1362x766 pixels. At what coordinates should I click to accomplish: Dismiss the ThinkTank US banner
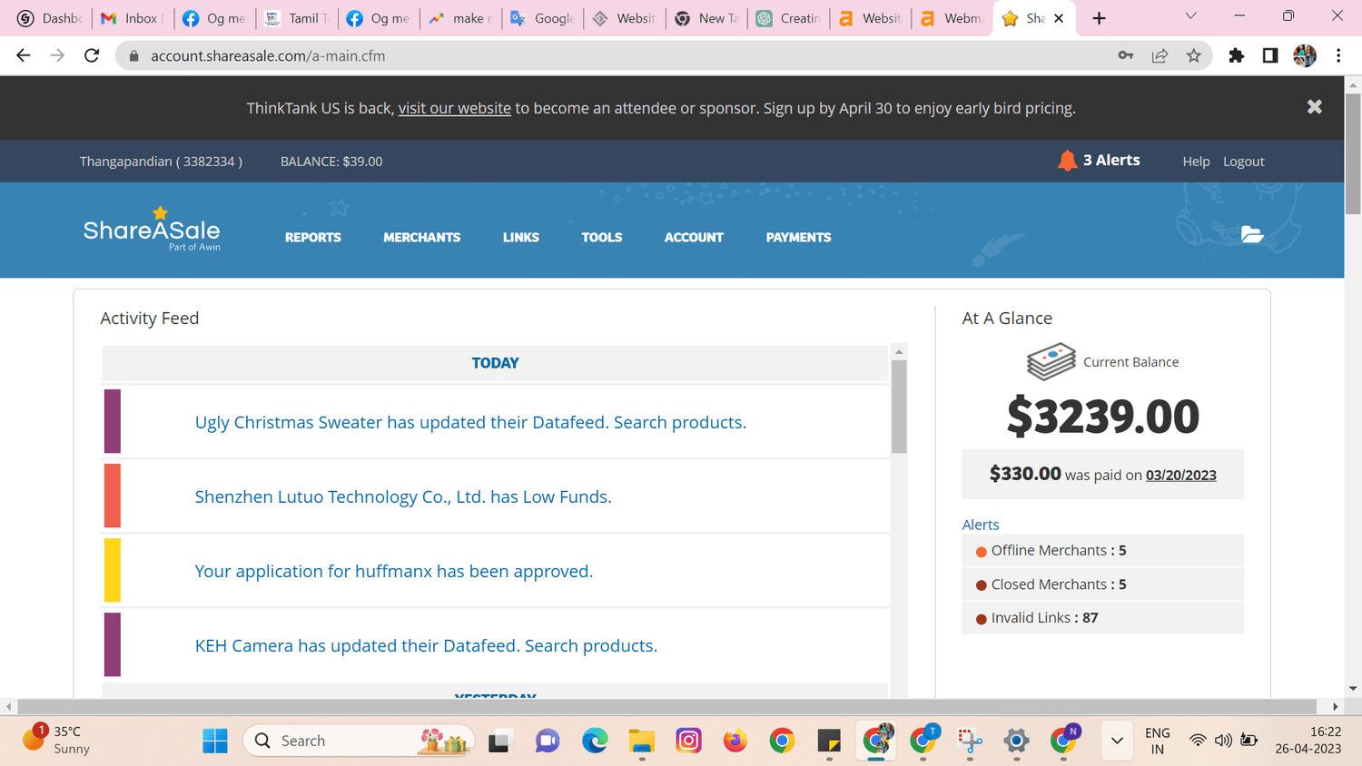[1314, 107]
